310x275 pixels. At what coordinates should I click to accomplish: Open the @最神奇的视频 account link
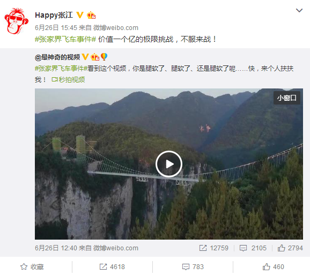[57, 57]
